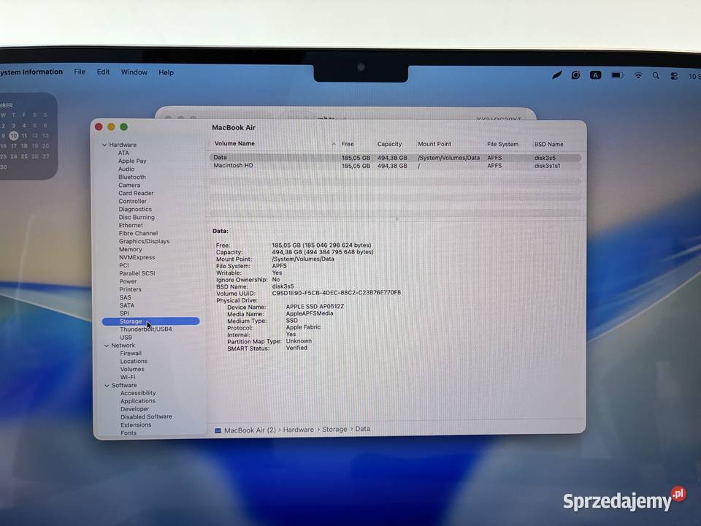The width and height of the screenshot is (701, 526).
Task: Click the feather-shaped menu bar icon
Action: tap(556, 75)
